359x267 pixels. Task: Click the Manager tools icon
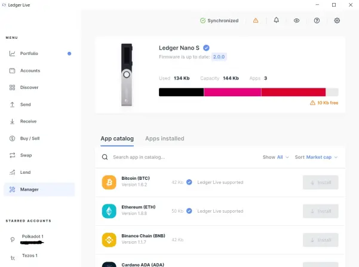pos(12,189)
